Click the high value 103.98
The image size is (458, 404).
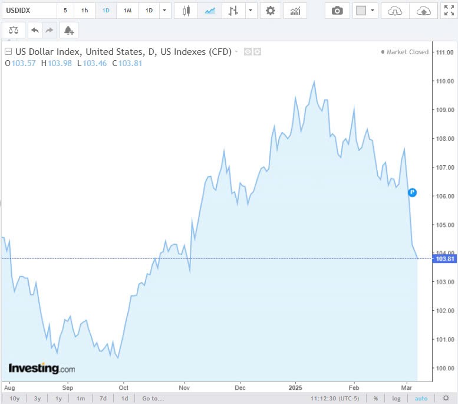[60, 63]
